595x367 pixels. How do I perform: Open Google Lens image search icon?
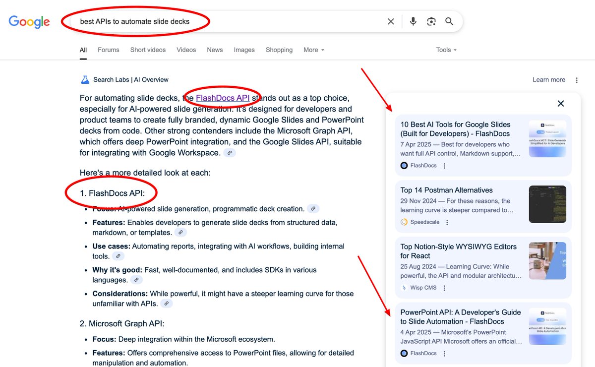[431, 21]
